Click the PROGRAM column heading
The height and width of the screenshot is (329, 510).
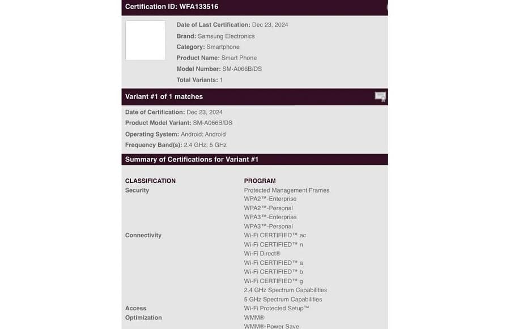click(260, 181)
